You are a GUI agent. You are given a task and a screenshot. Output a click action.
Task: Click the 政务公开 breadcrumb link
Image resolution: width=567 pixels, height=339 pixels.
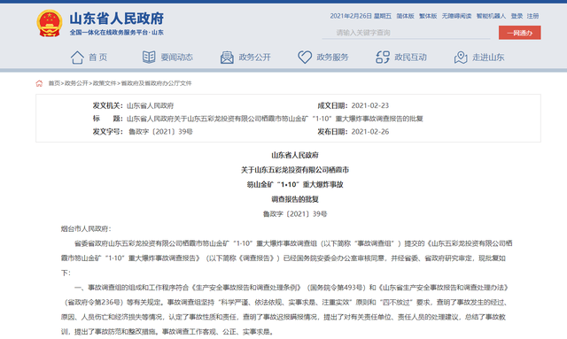point(76,83)
